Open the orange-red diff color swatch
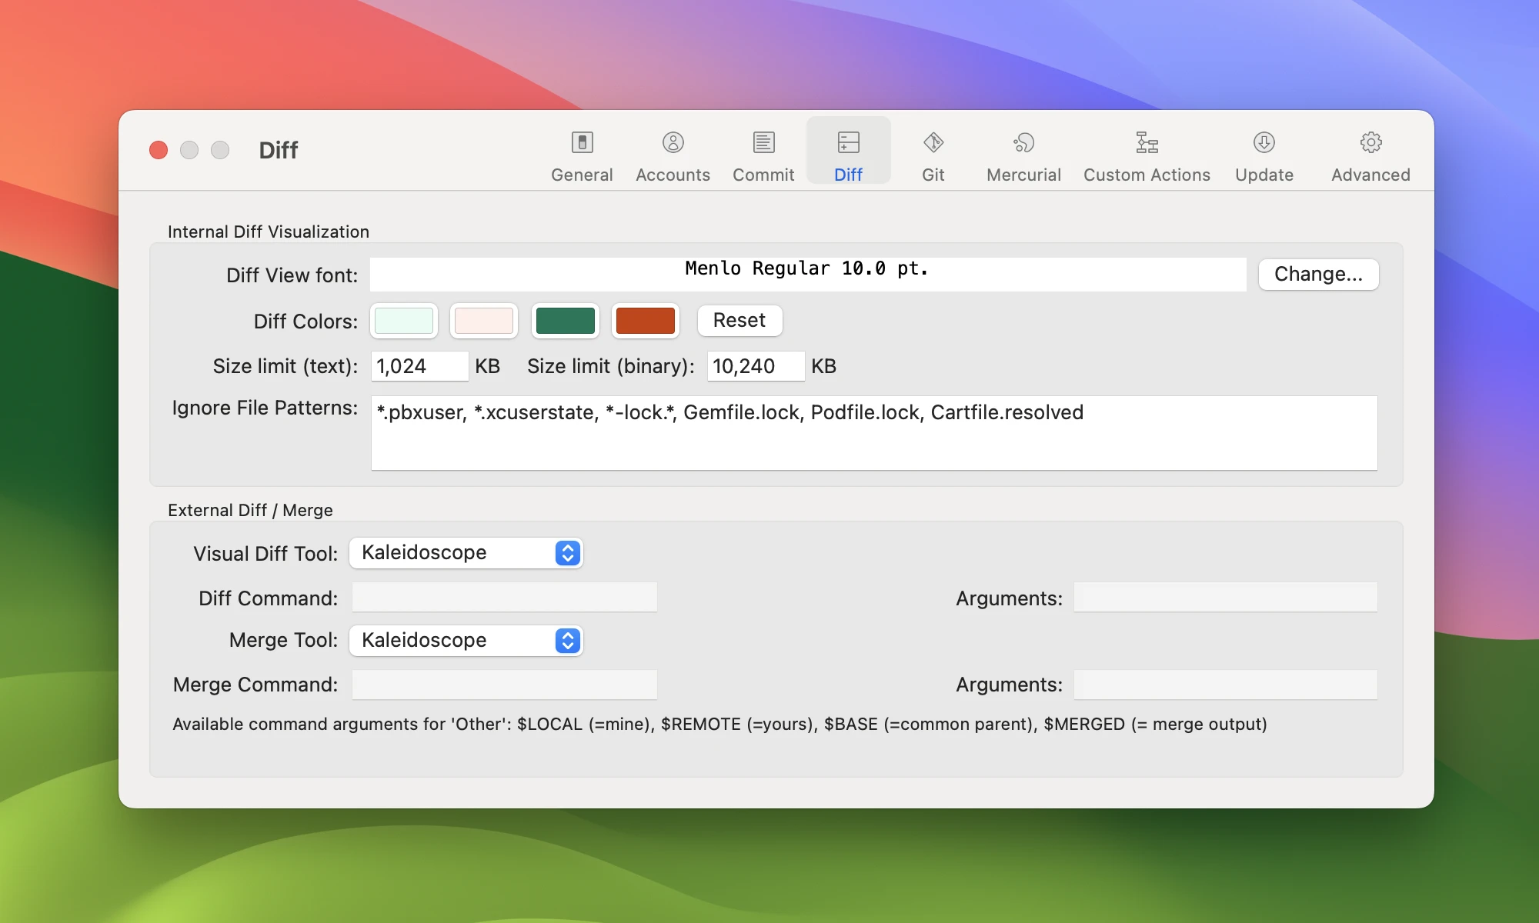 645,321
